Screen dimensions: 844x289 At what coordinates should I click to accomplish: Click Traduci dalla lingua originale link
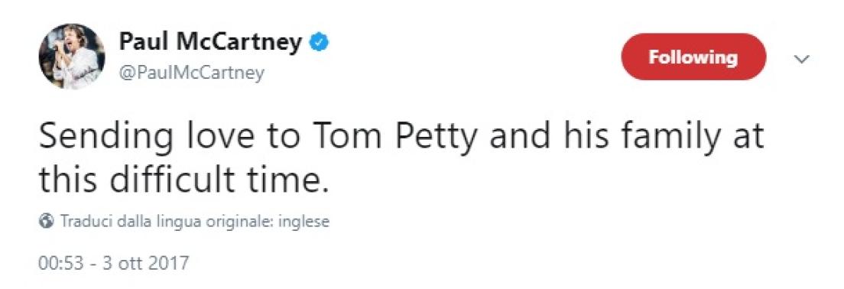click(194, 221)
